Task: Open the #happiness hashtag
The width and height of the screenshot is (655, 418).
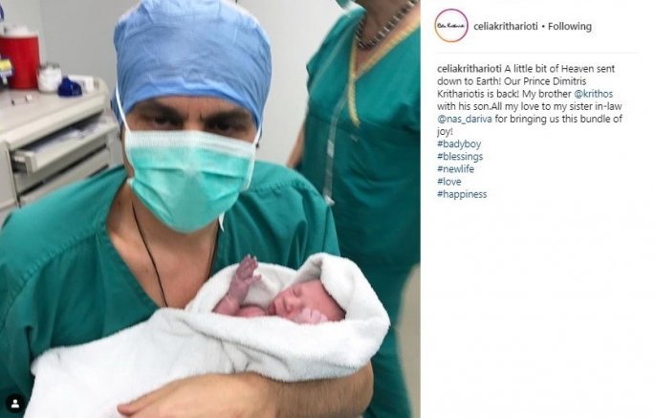Action: pos(462,194)
